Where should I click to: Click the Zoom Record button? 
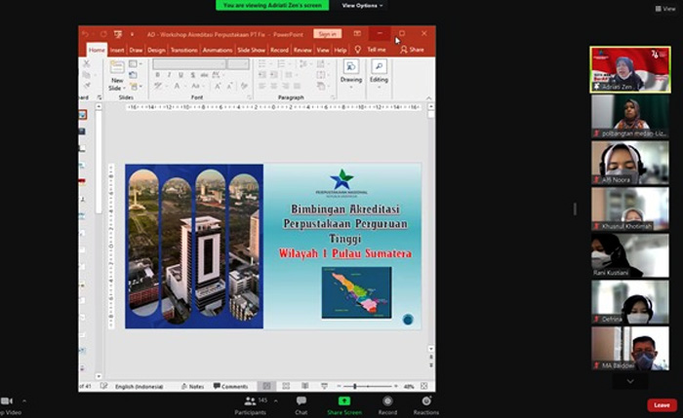[387, 405]
